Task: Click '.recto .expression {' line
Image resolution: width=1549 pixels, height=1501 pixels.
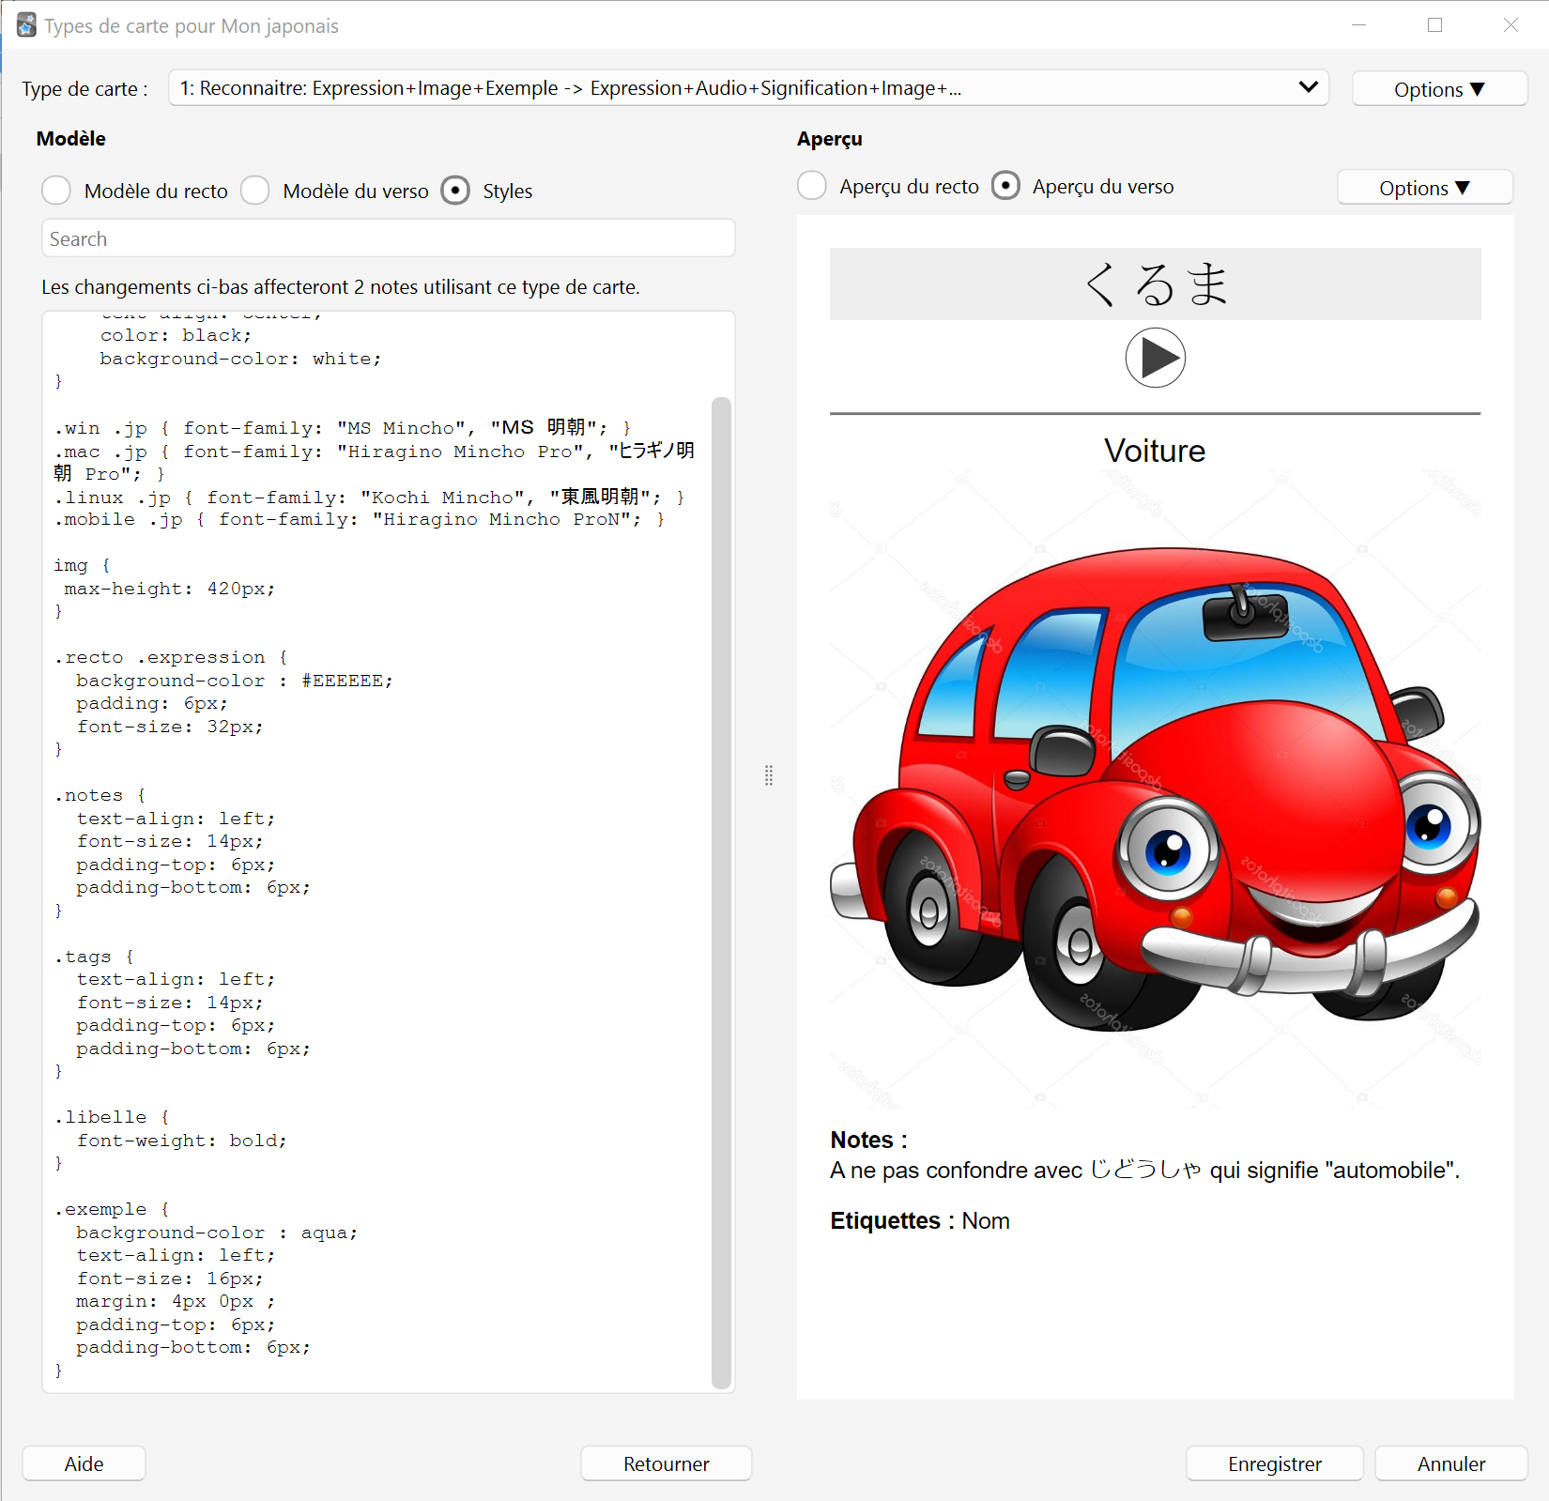Action: click(171, 657)
